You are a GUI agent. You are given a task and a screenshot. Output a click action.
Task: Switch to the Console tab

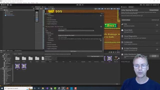10,50
